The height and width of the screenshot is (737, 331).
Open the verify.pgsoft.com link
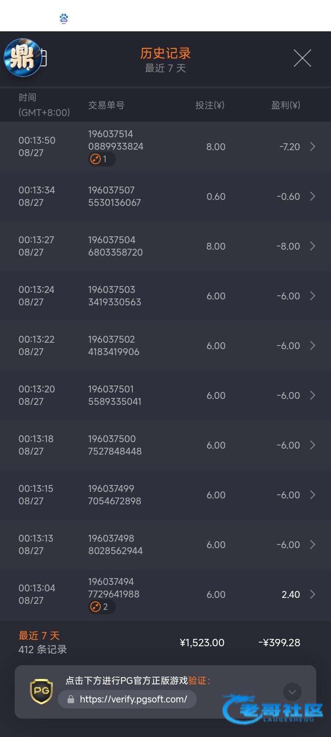[x=133, y=699]
